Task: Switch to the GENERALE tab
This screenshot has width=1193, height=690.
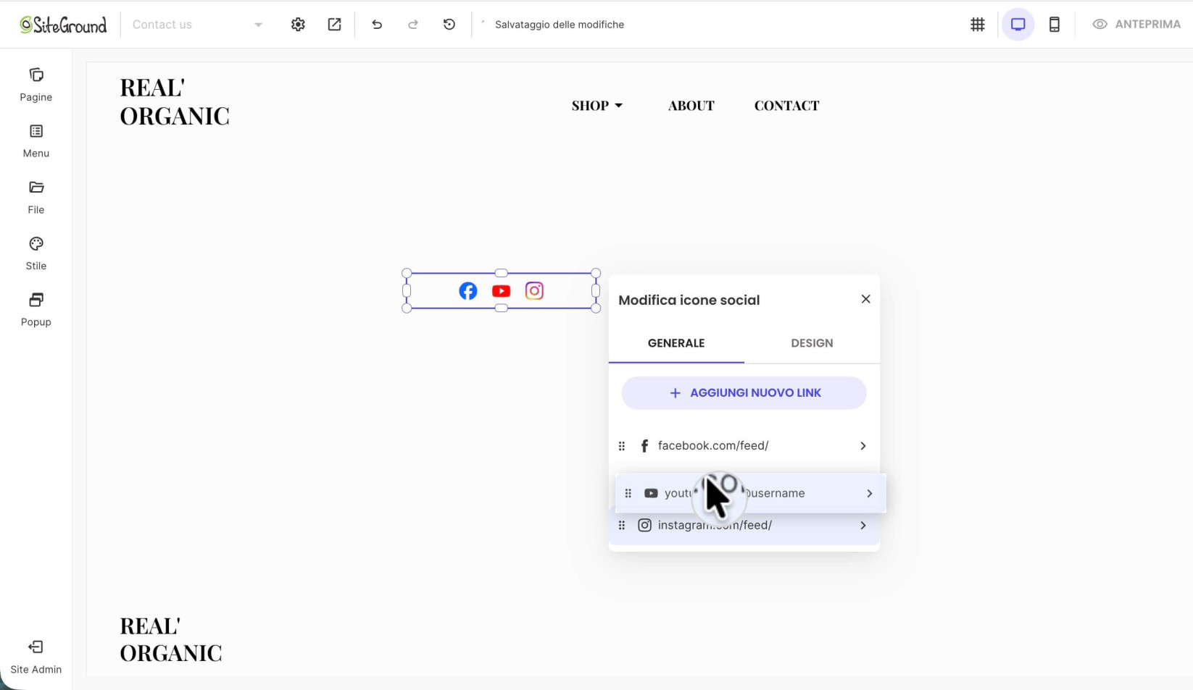Action: point(676,343)
